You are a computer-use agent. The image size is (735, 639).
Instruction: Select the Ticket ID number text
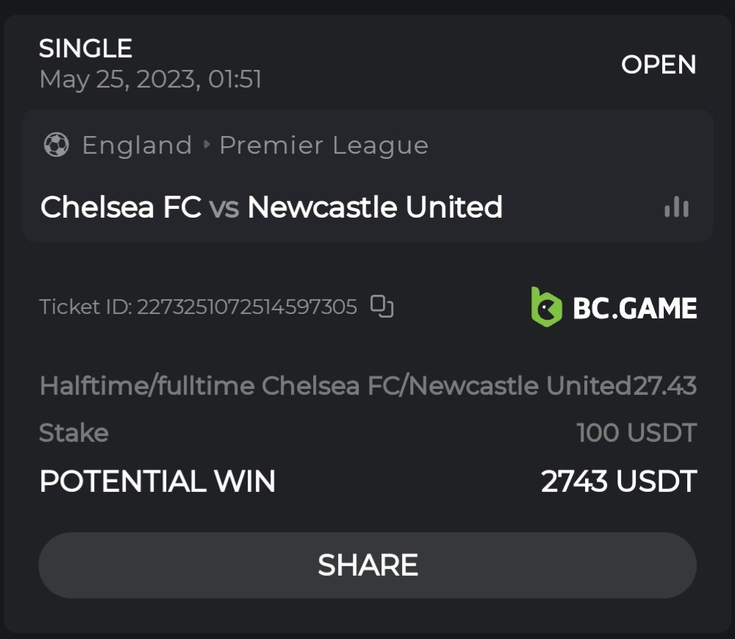247,307
